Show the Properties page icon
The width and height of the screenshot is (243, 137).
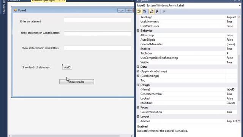[x=151, y=11]
